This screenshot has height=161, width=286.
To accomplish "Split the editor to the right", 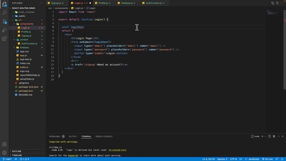I will coord(277,3).
